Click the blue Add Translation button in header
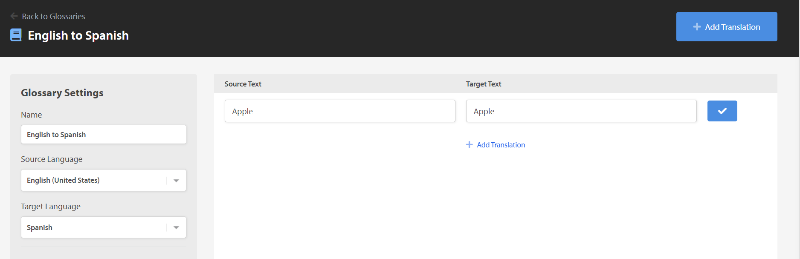This screenshot has height=259, width=800. coord(727,26)
